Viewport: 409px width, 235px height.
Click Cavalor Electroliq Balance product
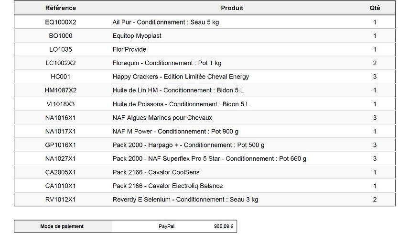(167, 186)
